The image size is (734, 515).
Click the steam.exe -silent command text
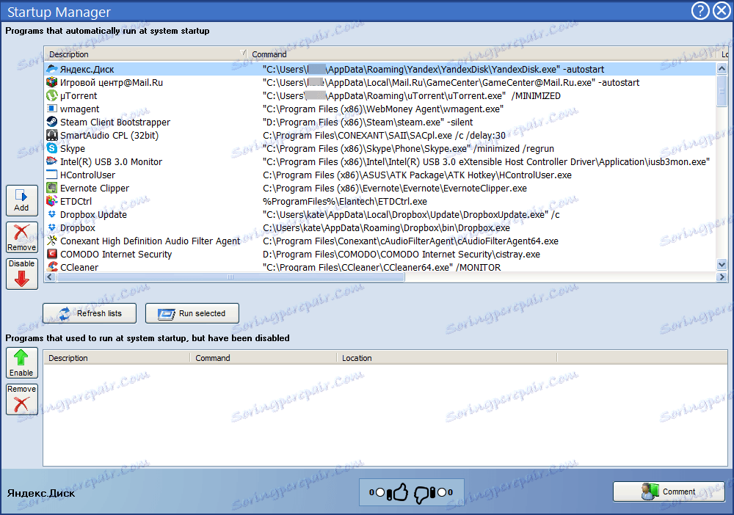point(368,122)
